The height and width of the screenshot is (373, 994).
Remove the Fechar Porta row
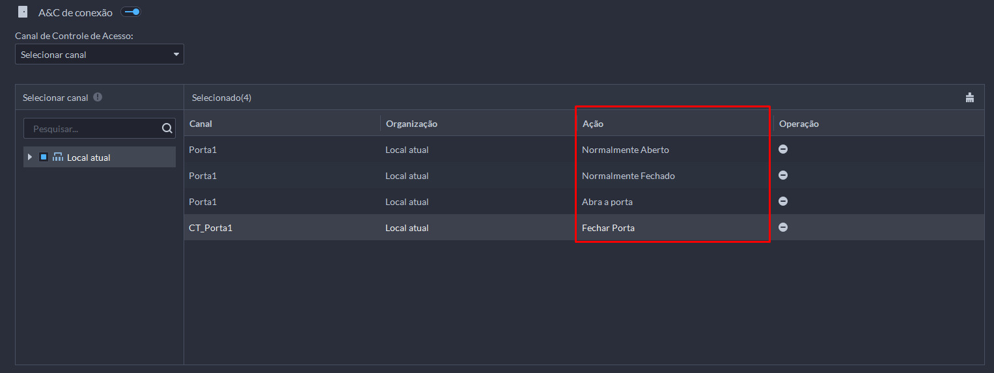(x=783, y=227)
